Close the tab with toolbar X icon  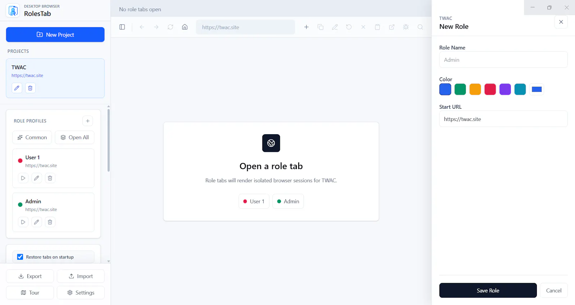point(363,27)
